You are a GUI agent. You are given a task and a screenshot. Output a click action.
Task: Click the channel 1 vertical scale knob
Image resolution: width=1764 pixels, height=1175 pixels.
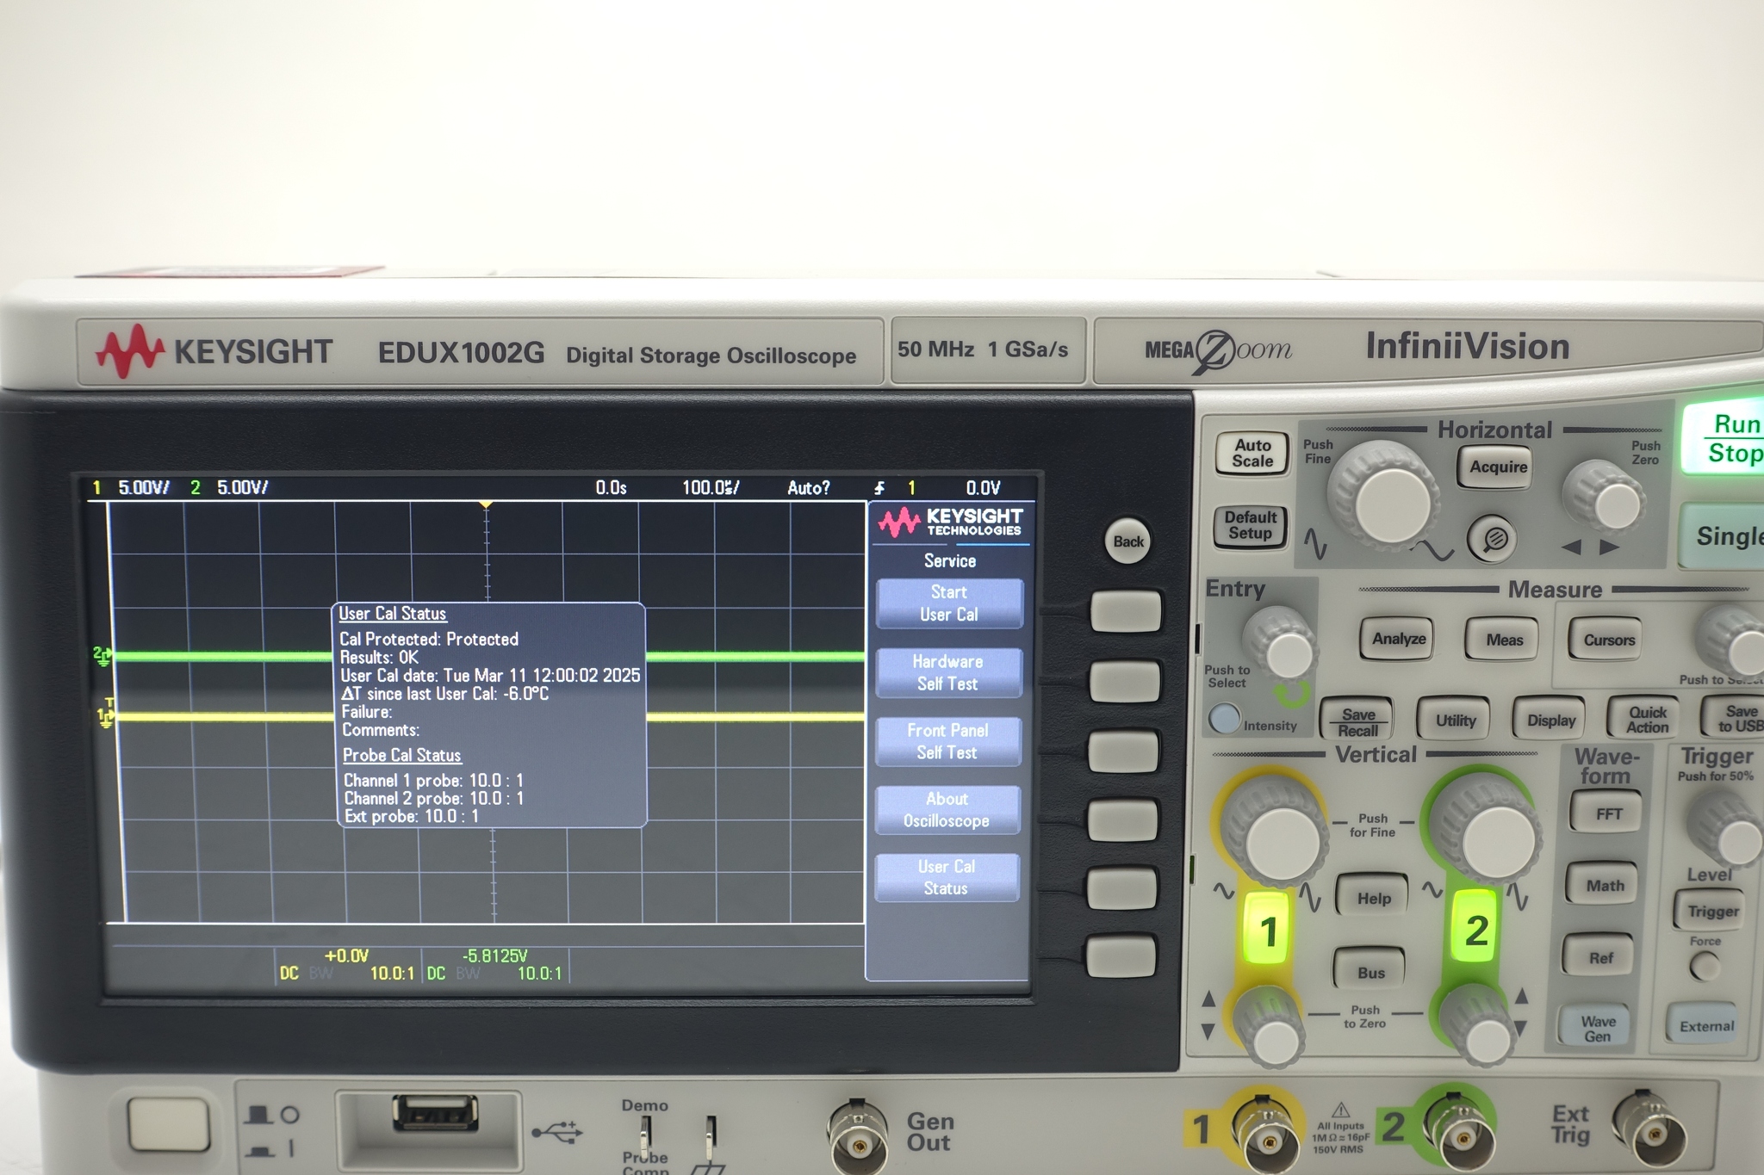click(x=1276, y=831)
